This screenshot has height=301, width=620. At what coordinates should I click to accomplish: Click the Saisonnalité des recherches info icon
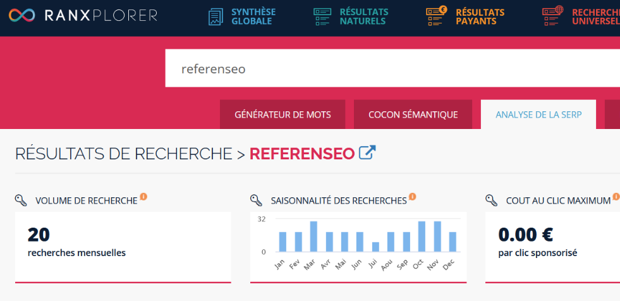(x=413, y=197)
